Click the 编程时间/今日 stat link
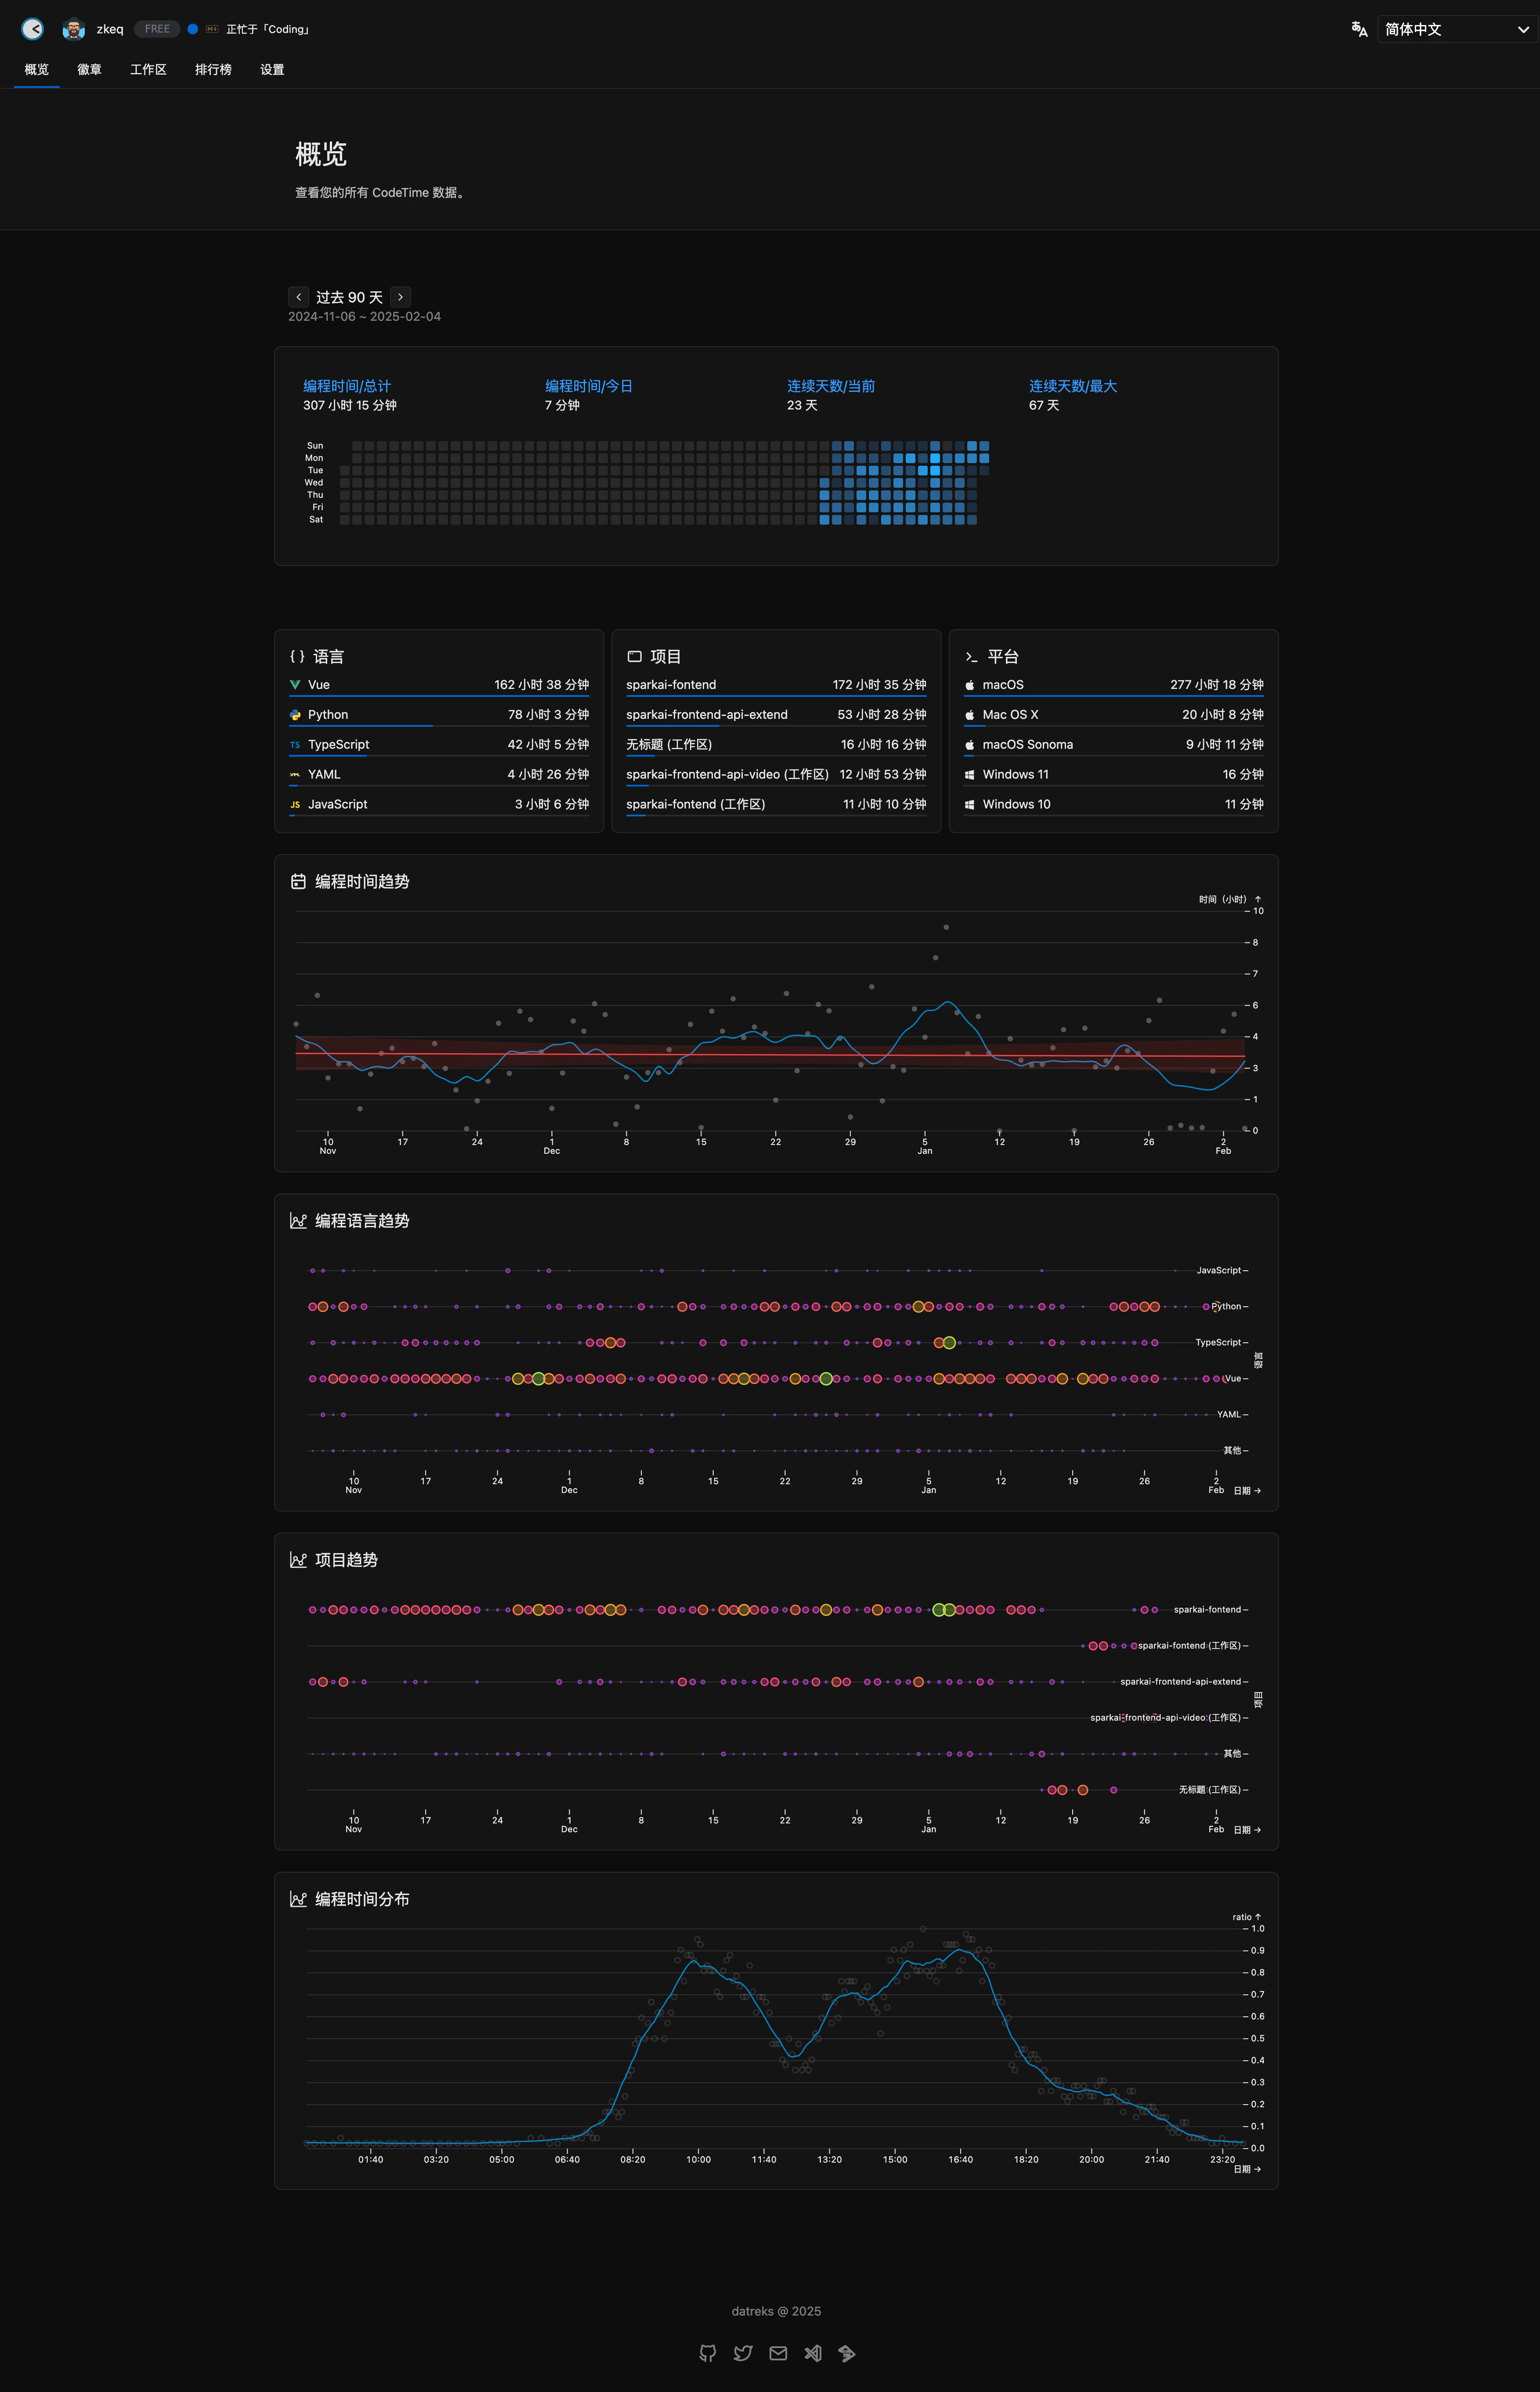1540x2392 pixels. click(589, 386)
